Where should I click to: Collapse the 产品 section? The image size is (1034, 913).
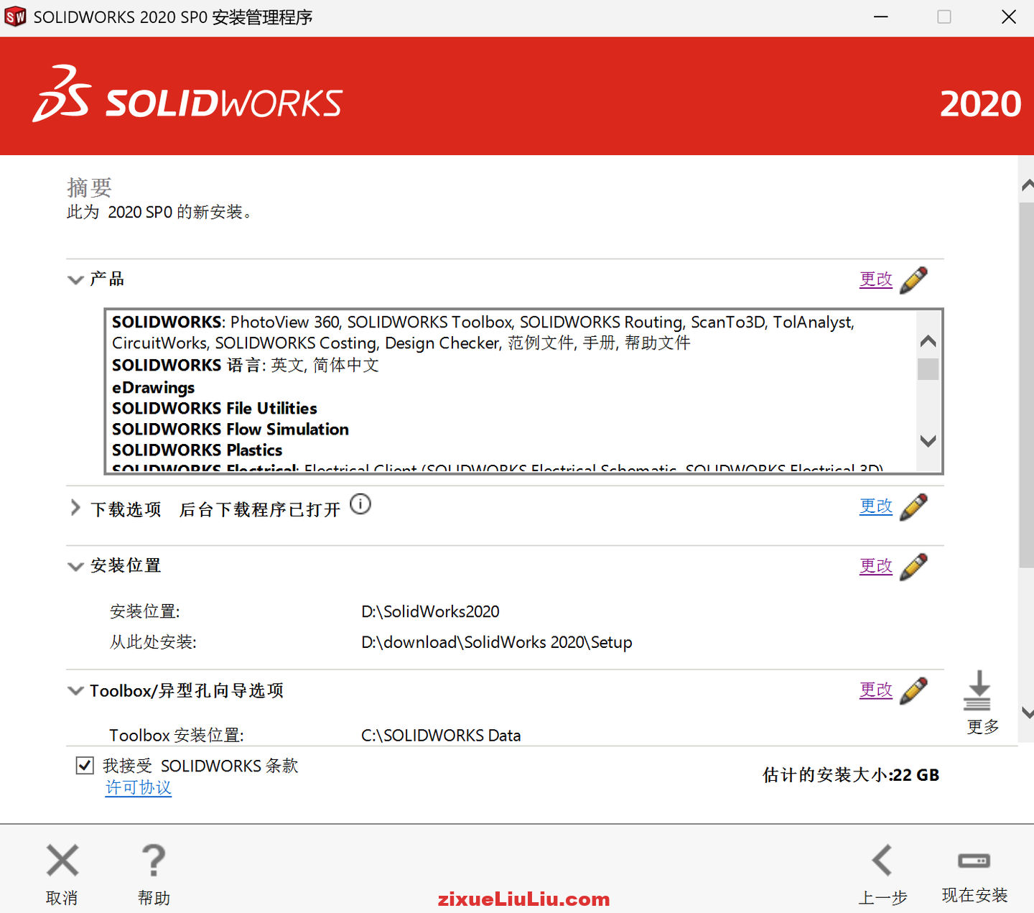75,279
